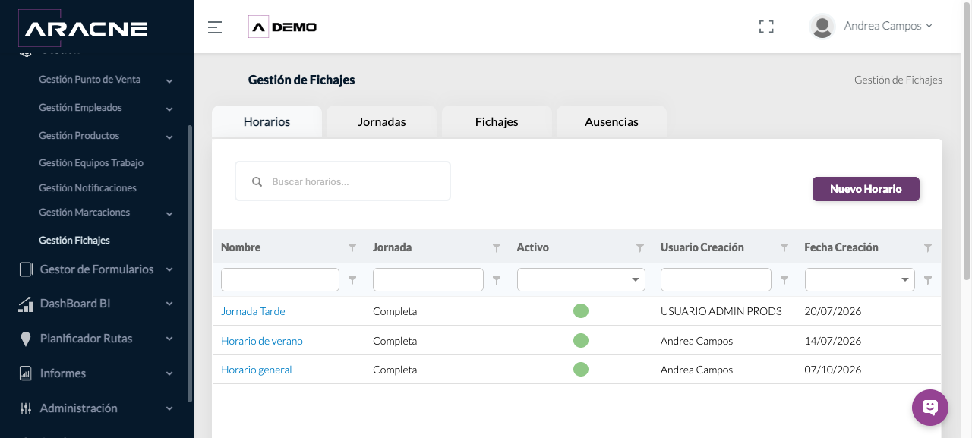Click the Usuario Creación filter input
Viewport: 972px width, 438px height.
[716, 279]
